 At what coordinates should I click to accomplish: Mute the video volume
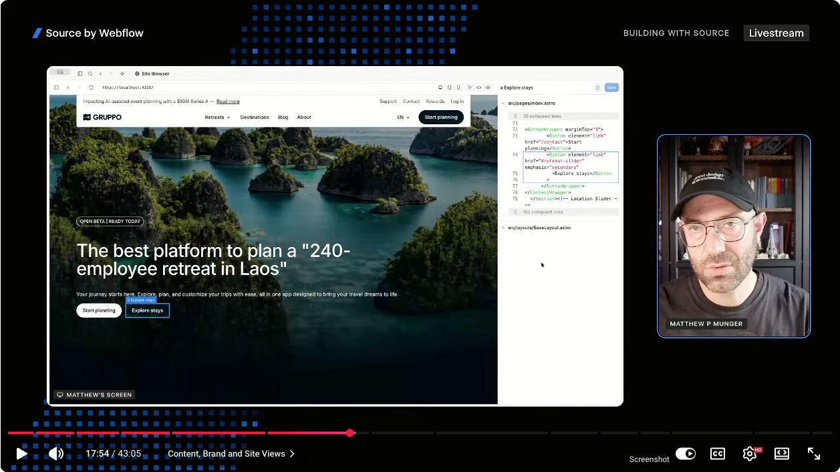pos(56,454)
